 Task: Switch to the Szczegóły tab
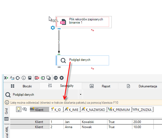pos(61,86)
